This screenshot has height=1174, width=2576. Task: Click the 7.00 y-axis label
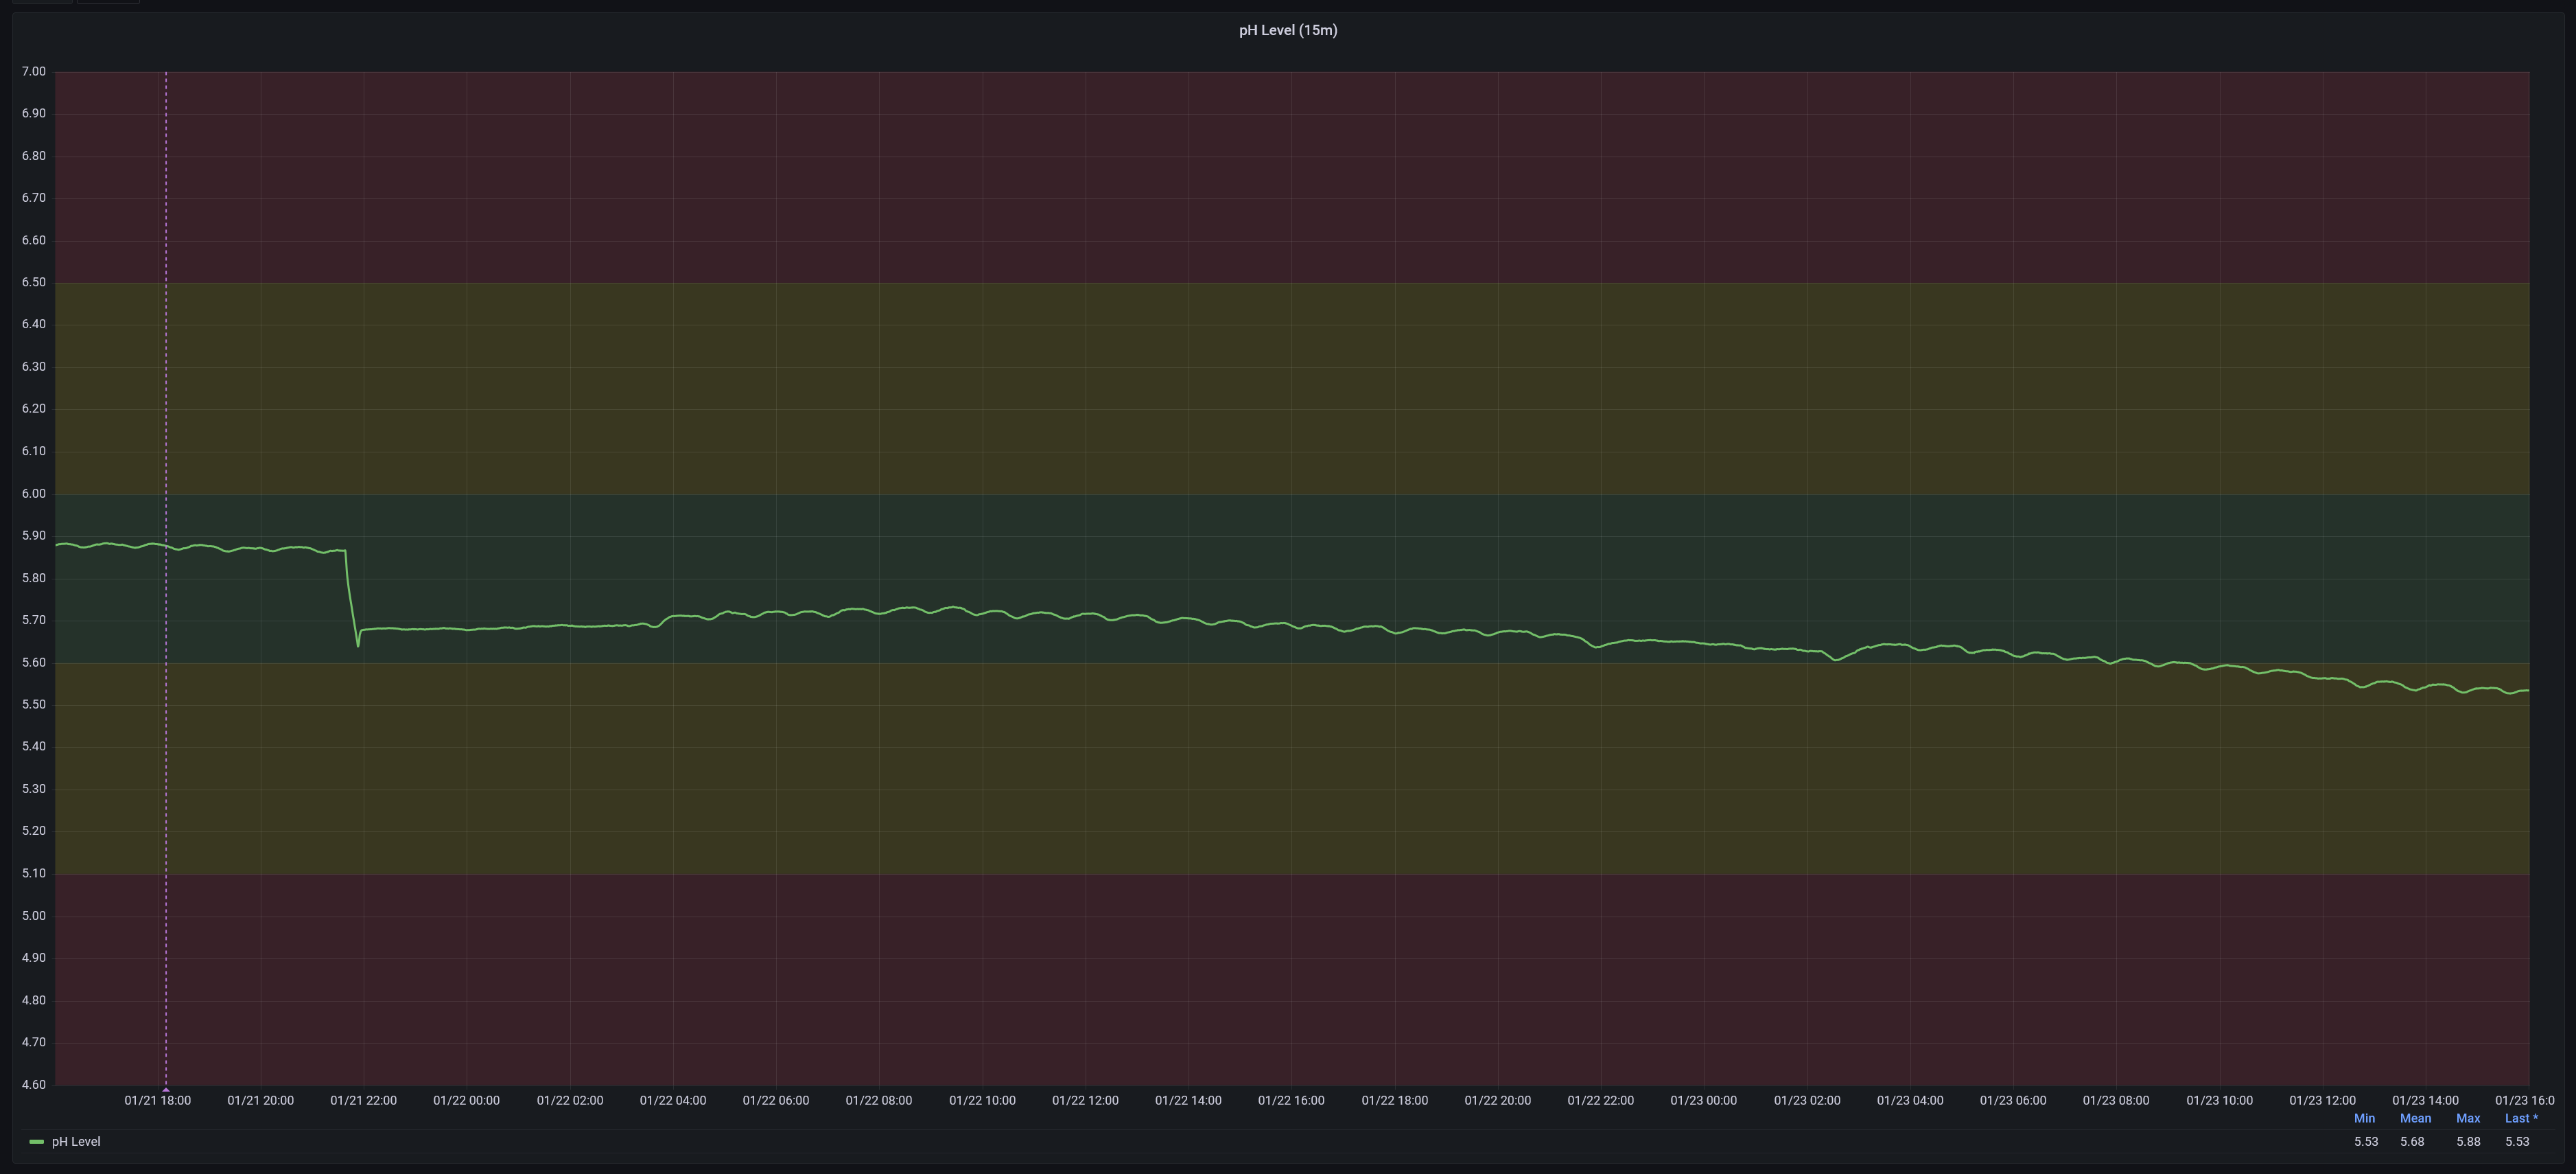point(34,71)
